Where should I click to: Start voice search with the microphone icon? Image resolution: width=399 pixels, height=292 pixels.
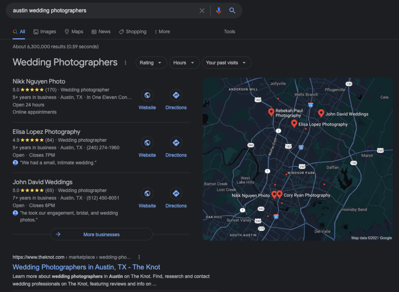point(219,11)
